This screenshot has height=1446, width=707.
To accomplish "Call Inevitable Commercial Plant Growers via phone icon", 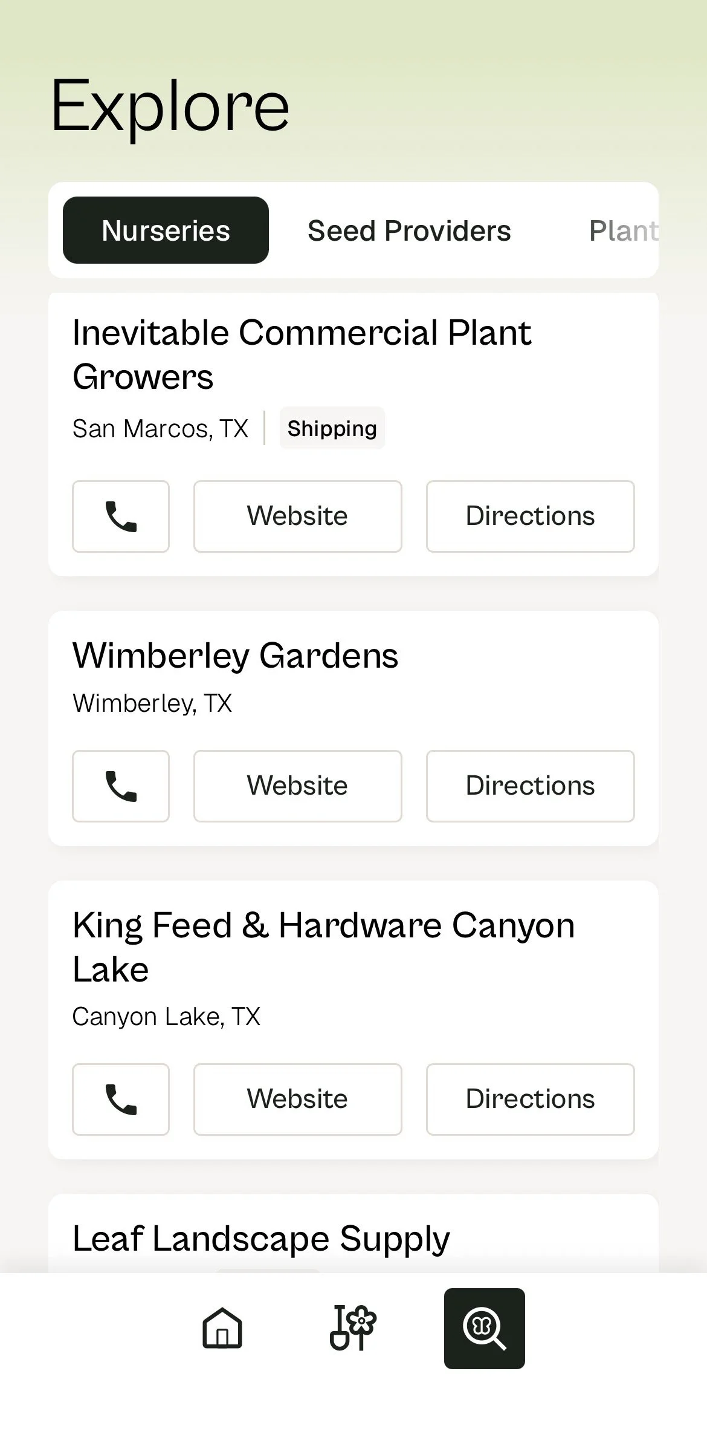I will coord(121,516).
